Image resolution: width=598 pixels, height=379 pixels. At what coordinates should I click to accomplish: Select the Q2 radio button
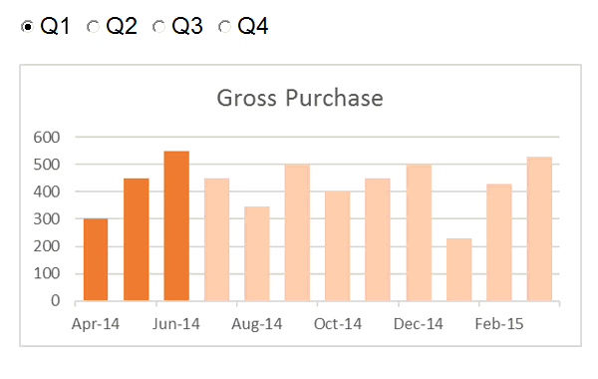[93, 27]
